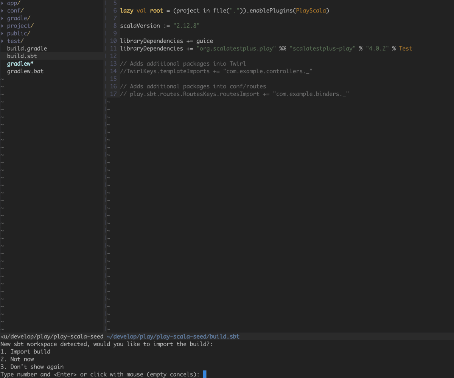Click the TwirlKeys.templateImports commented line
454x378 pixels.
pos(216,71)
